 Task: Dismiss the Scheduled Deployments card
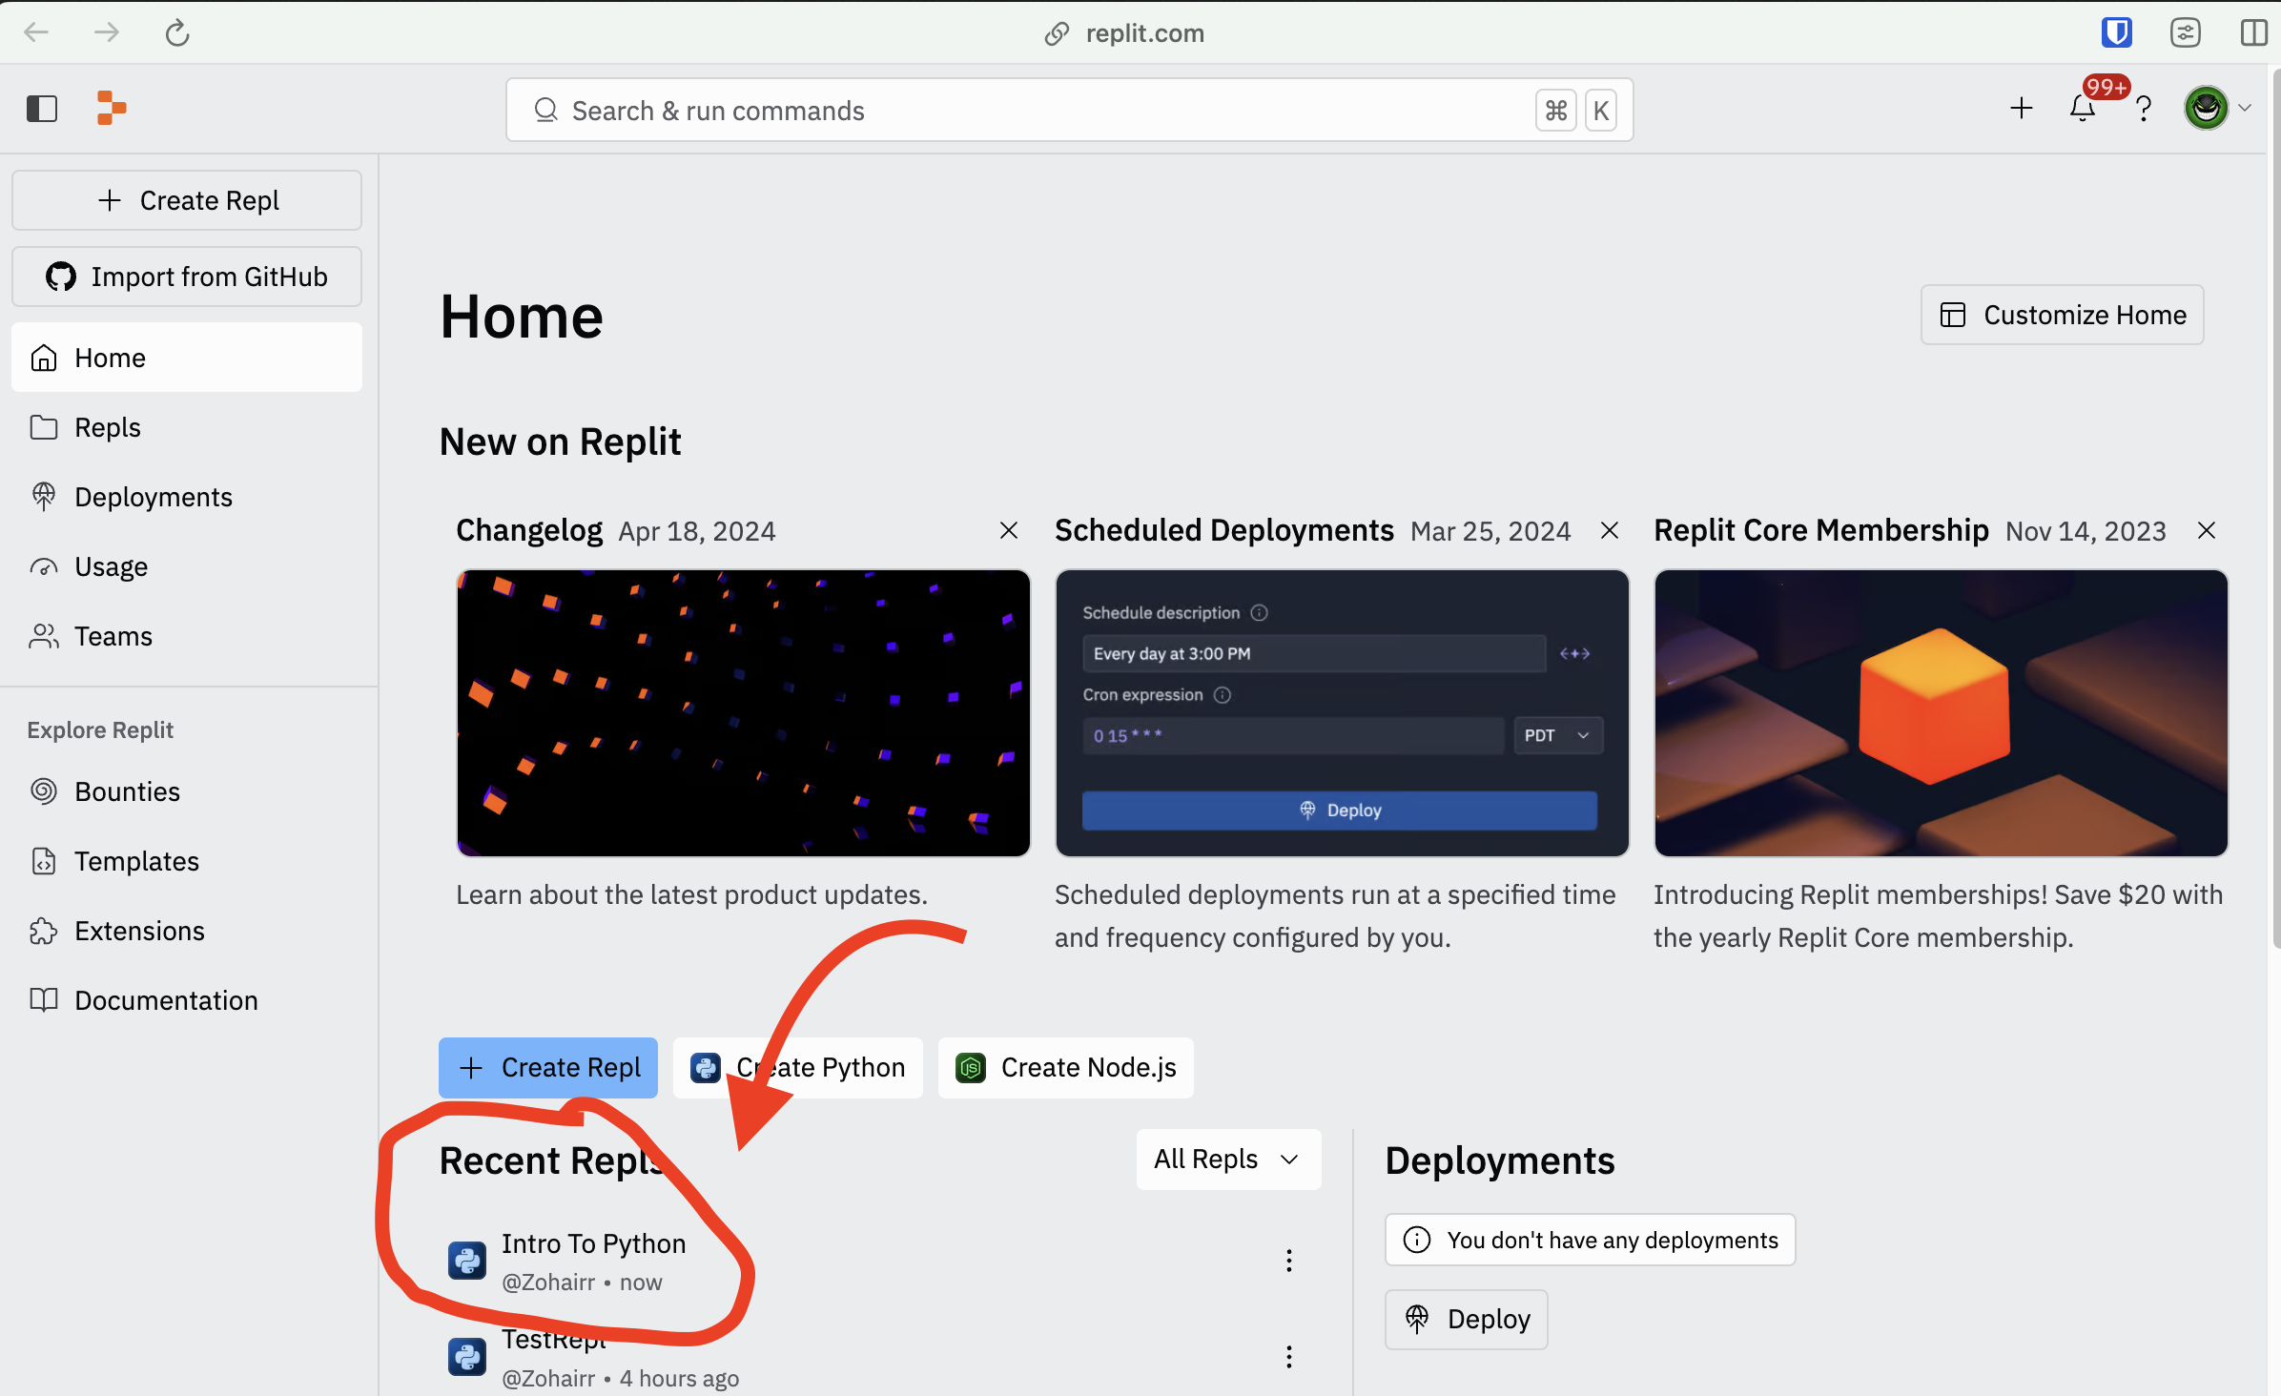tap(1609, 530)
